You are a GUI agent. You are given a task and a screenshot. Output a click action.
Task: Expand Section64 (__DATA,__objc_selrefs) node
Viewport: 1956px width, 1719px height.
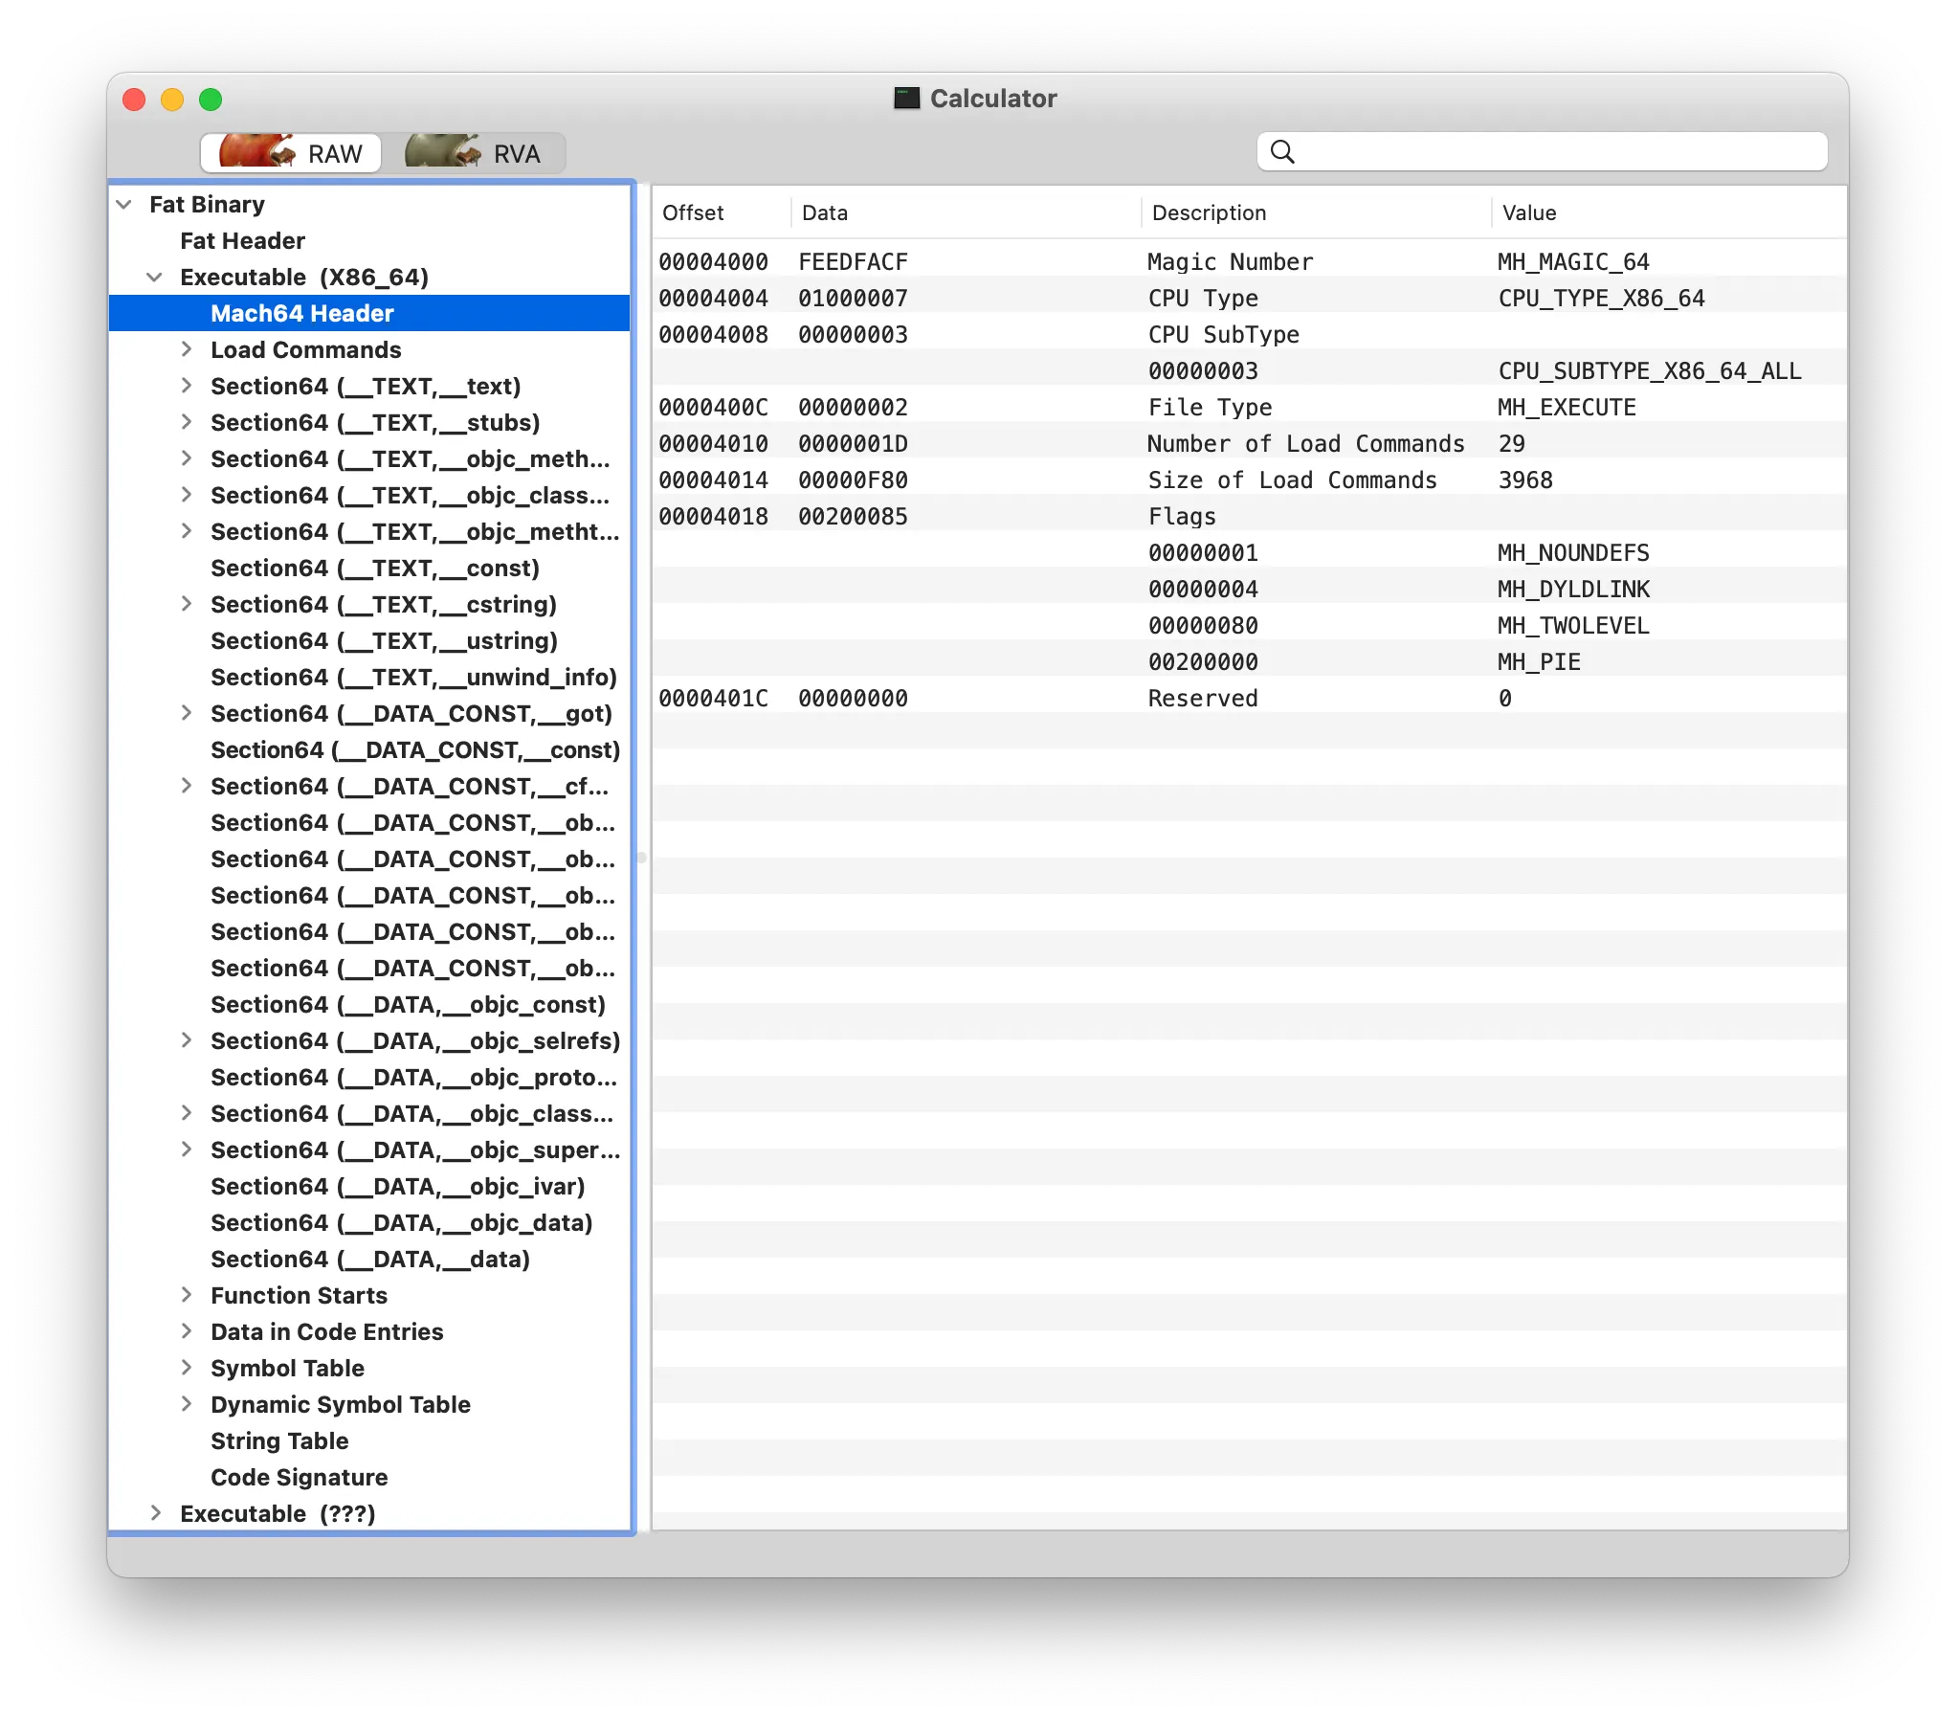[x=187, y=1040]
